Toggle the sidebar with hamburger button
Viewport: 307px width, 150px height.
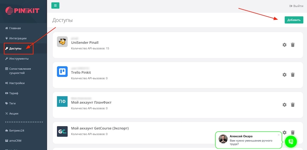(55, 5)
